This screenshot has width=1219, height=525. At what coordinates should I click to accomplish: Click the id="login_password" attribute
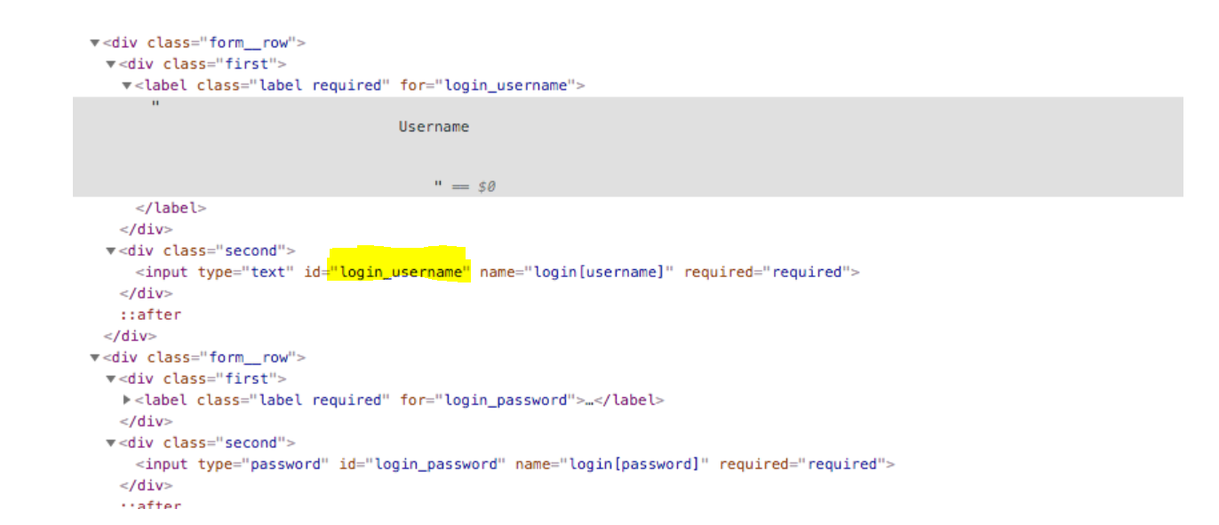point(422,464)
